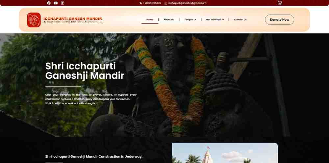Open the temple illustration thumbnail

(x=225, y=153)
